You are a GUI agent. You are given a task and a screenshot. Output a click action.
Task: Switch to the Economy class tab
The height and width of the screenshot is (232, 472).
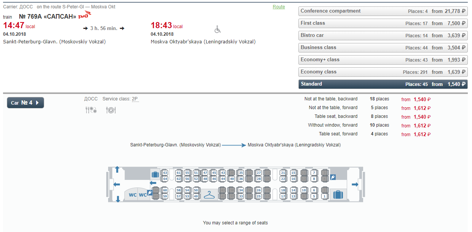[383, 72]
